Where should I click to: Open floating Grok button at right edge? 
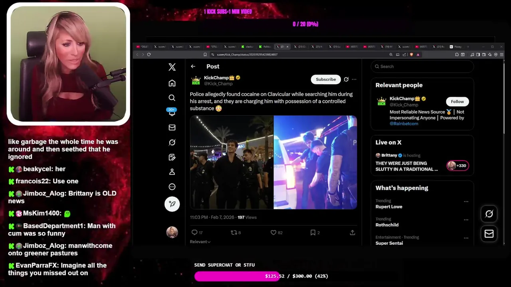click(x=489, y=214)
